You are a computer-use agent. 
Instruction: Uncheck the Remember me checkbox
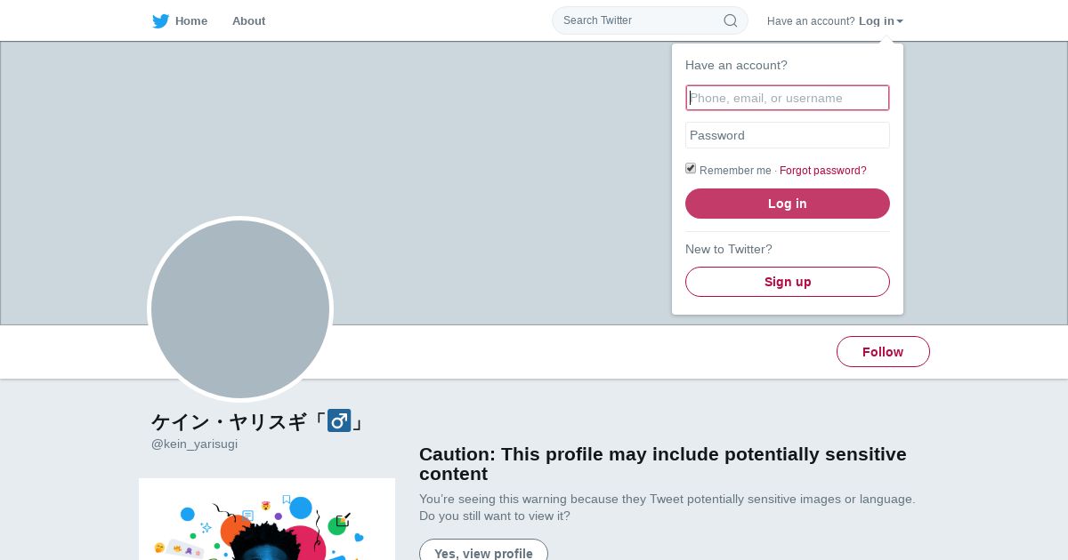691,169
